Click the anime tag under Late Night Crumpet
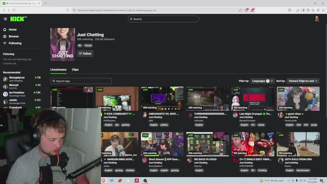 261,125
